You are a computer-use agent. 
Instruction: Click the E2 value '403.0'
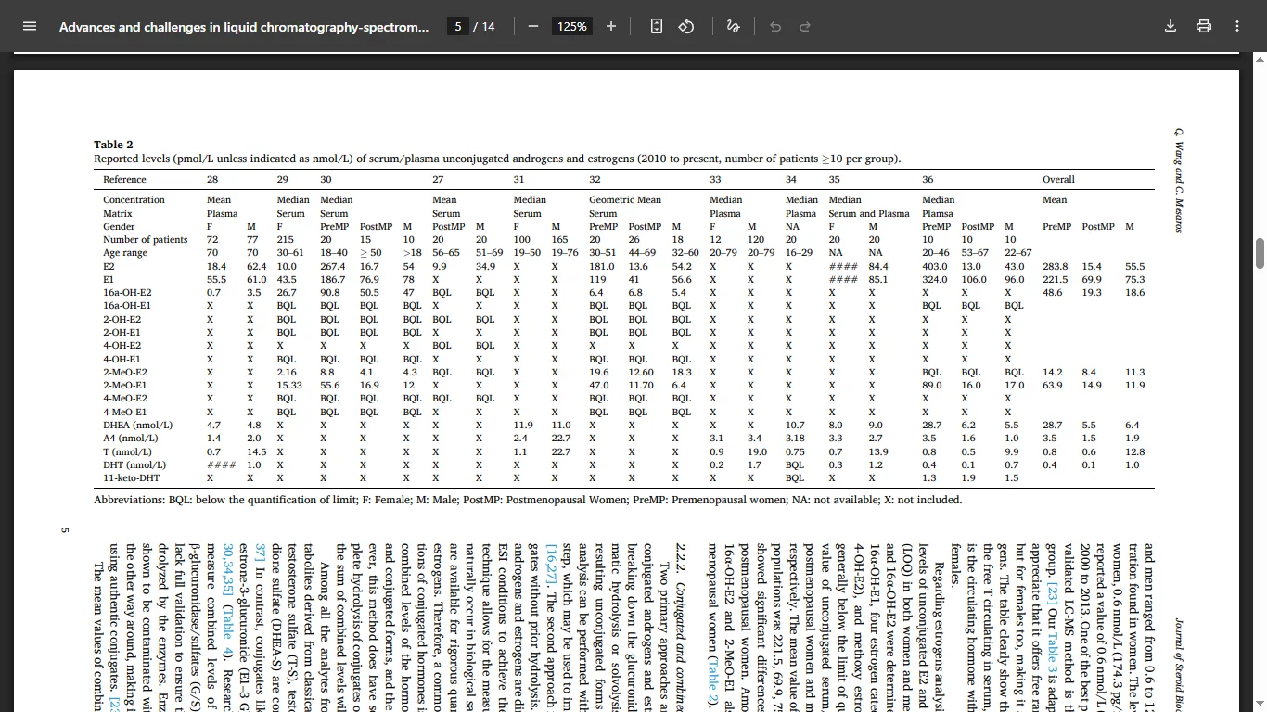(934, 267)
